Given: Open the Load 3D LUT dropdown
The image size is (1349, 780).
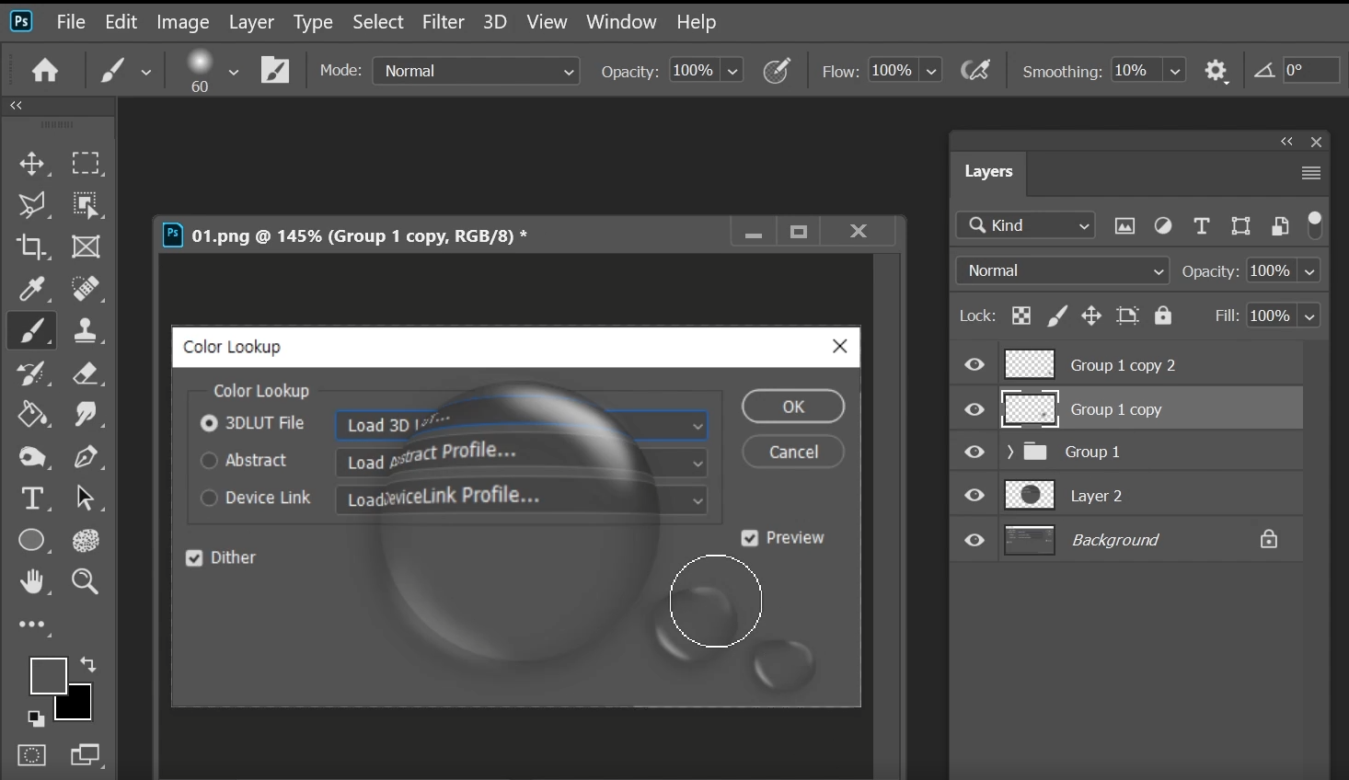Looking at the screenshot, I should tap(522, 425).
